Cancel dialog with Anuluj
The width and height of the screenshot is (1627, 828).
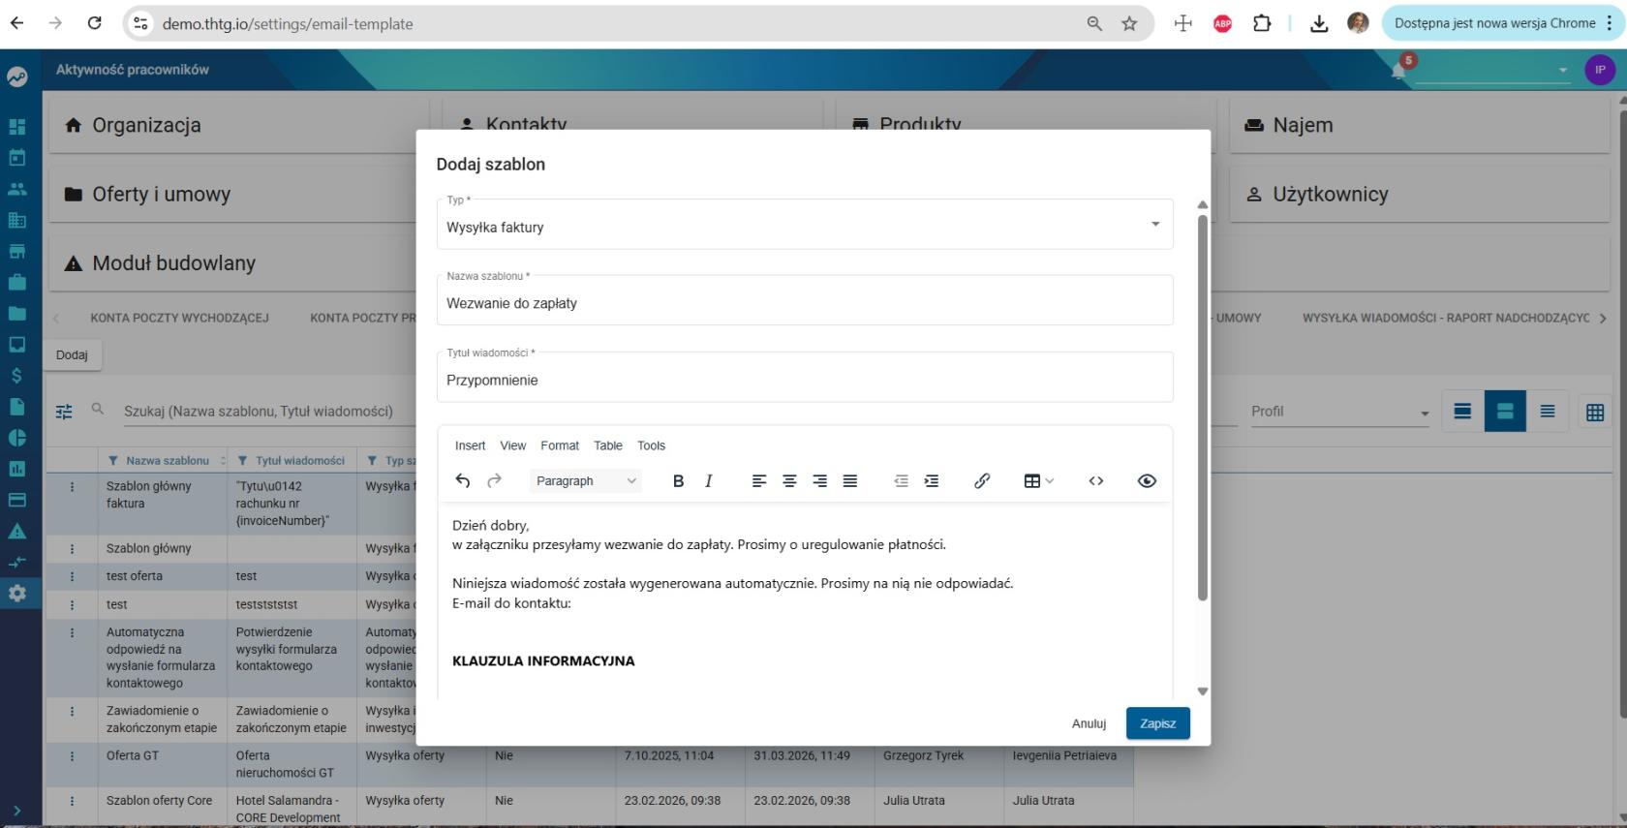[x=1089, y=723]
